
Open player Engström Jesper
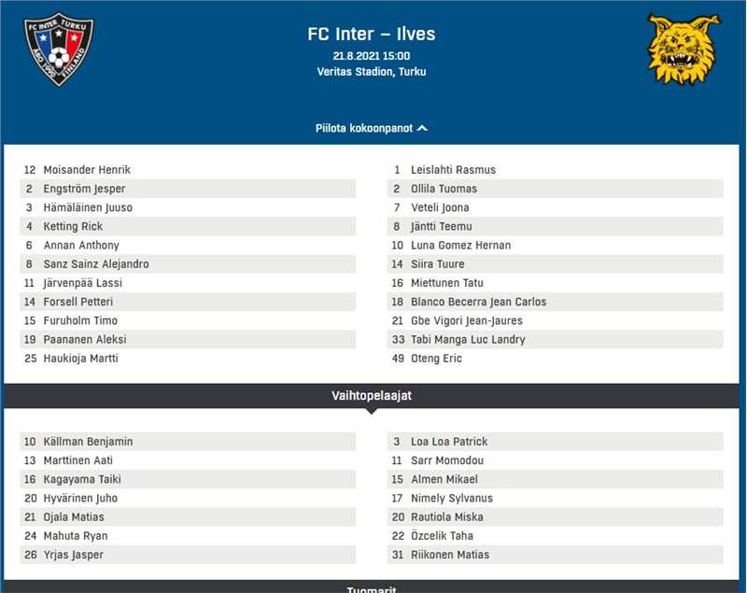tap(84, 189)
